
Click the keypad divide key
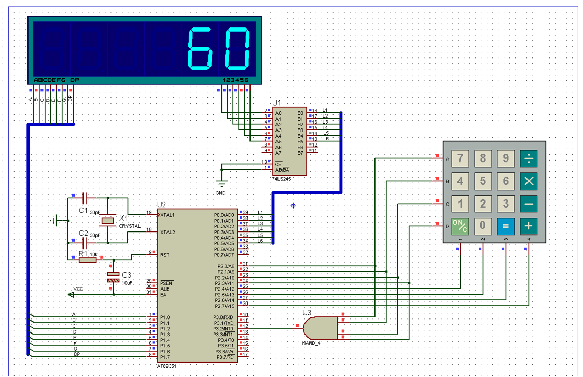529,158
